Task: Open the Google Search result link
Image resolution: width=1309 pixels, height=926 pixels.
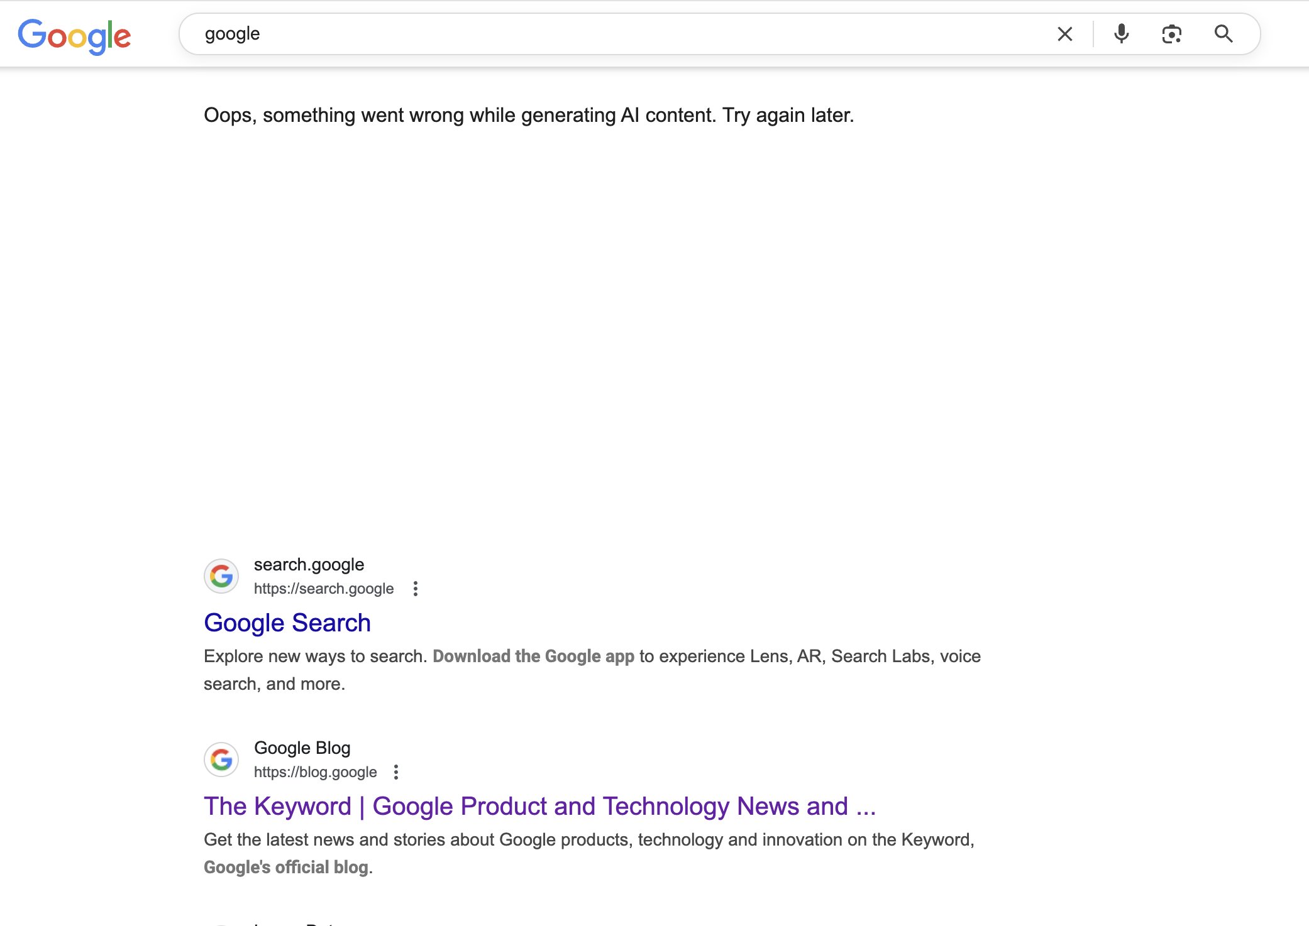Action: [x=287, y=623]
